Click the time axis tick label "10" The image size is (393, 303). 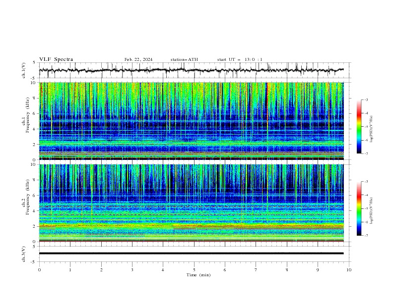(x=349, y=270)
